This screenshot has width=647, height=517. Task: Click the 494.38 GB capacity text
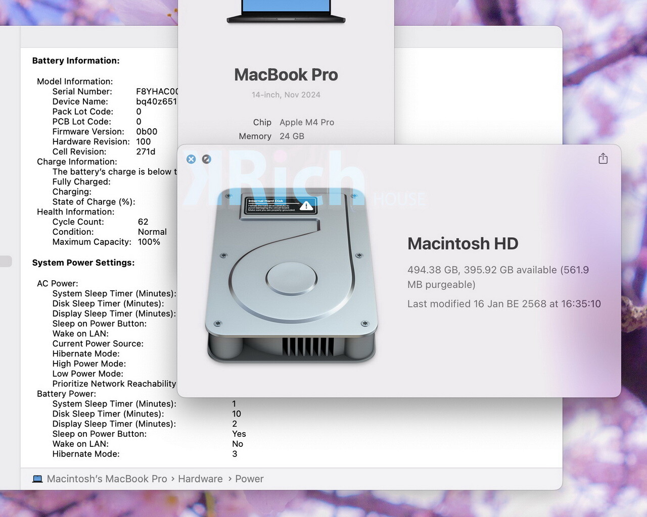pos(498,277)
